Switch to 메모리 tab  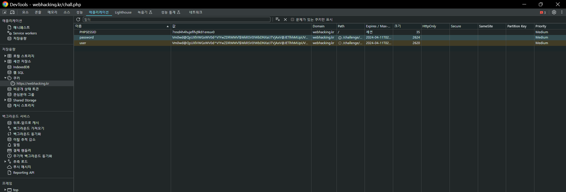tap(52, 12)
